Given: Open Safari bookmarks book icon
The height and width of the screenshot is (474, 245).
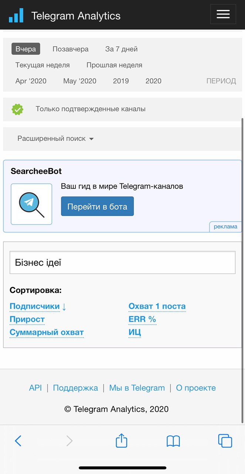Looking at the screenshot, I should [x=173, y=441].
